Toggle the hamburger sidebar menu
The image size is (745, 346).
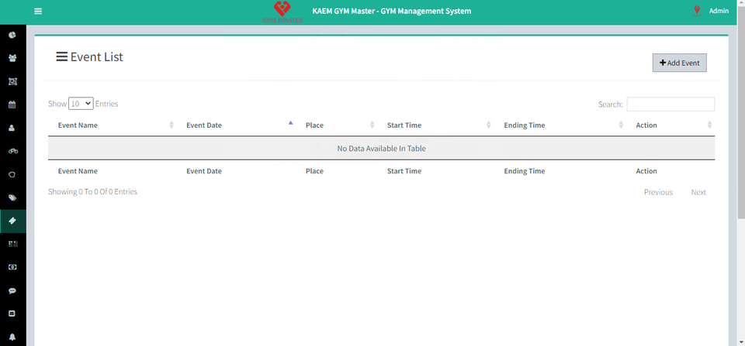coord(38,12)
